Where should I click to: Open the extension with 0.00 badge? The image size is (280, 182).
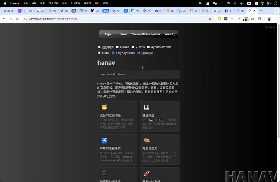pyautogui.click(x=246, y=19)
